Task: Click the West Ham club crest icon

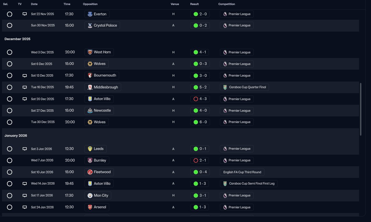Action: click(x=90, y=52)
